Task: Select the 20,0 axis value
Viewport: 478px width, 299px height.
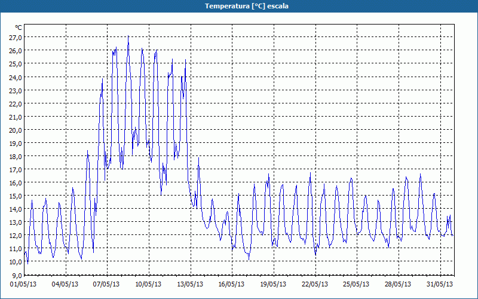Action: (16, 130)
